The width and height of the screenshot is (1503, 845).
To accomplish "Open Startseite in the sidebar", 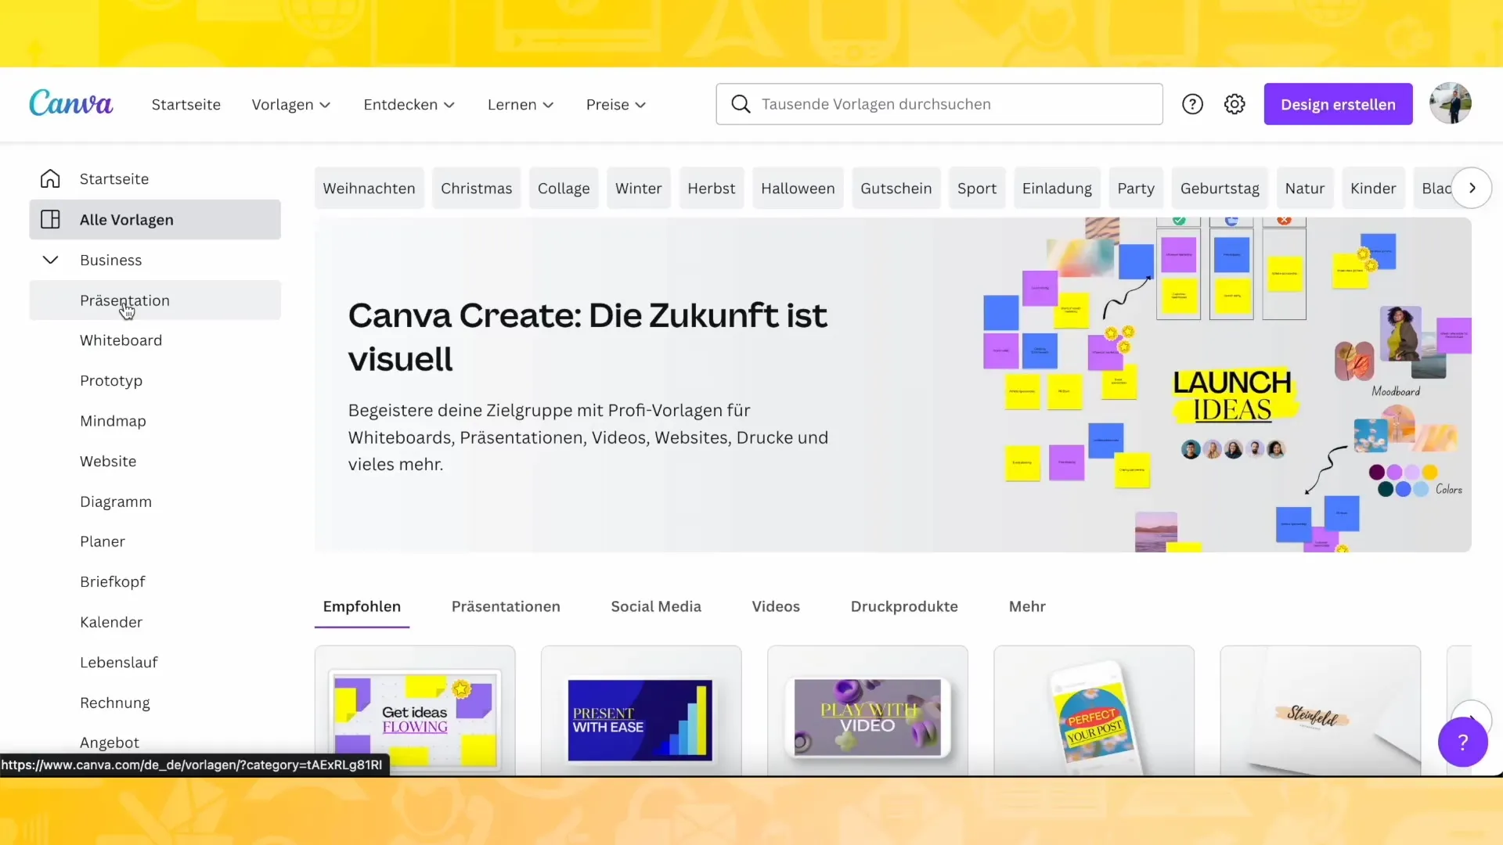I will (x=155, y=178).
